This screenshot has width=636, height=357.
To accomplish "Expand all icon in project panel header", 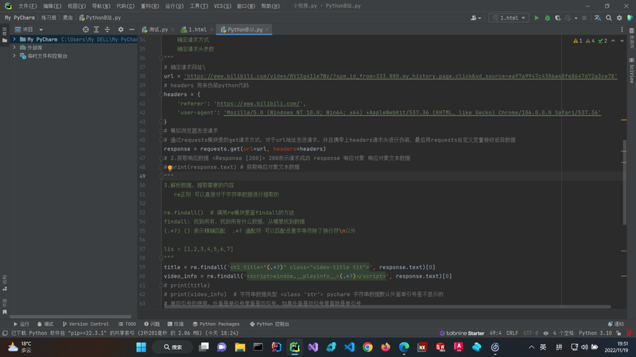I will pos(96,29).
